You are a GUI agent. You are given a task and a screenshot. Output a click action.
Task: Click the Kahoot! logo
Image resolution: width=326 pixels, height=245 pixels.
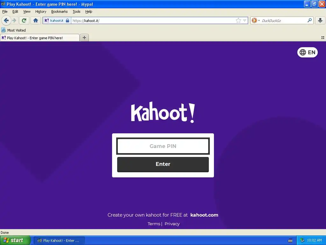[163, 112]
